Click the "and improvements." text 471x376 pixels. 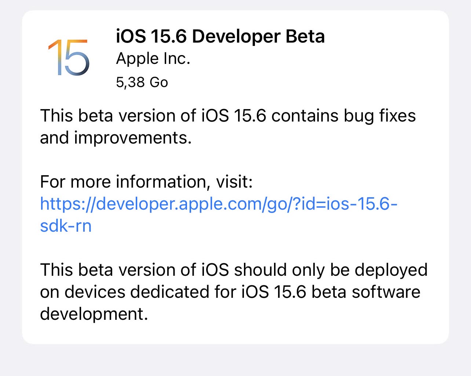116,138
